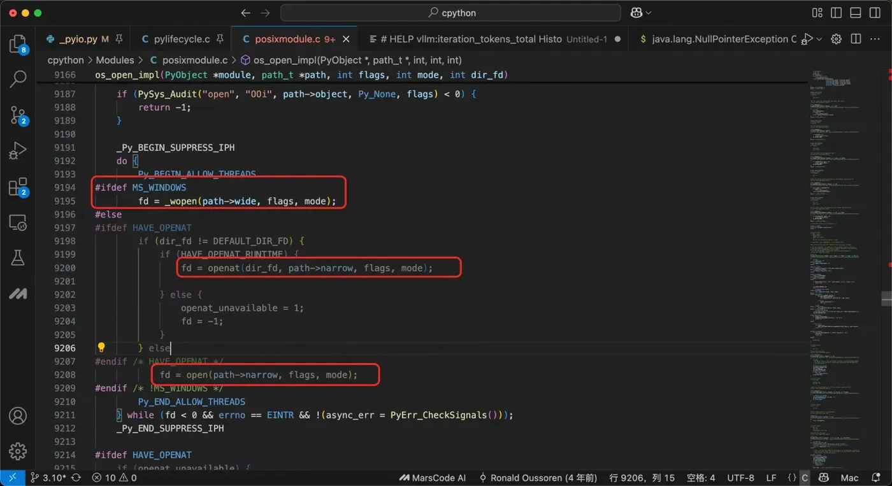This screenshot has width=892, height=486.
Task: Click the lightbulb code action on line 9206
Action: (x=101, y=348)
